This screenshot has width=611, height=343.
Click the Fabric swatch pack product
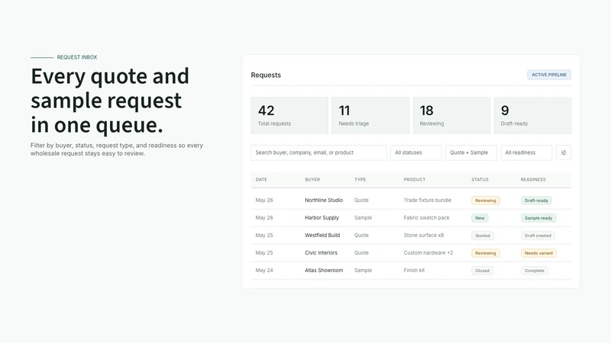click(x=426, y=218)
